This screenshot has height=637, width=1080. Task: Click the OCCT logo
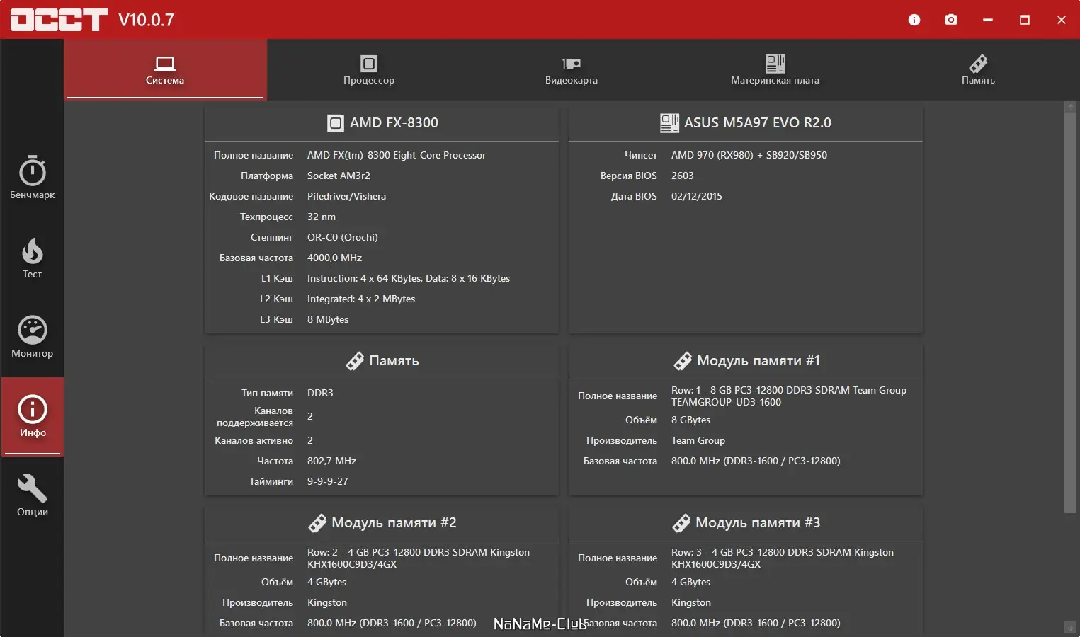click(x=59, y=20)
